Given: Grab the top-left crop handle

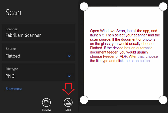Looking at the screenshot, I should click(x=84, y=7).
